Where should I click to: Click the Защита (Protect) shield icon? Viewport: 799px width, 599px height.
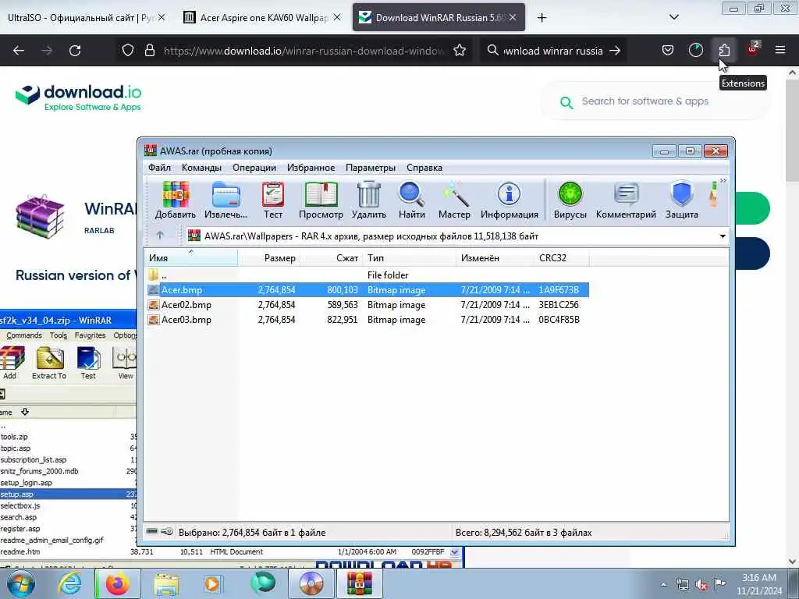[681, 200]
